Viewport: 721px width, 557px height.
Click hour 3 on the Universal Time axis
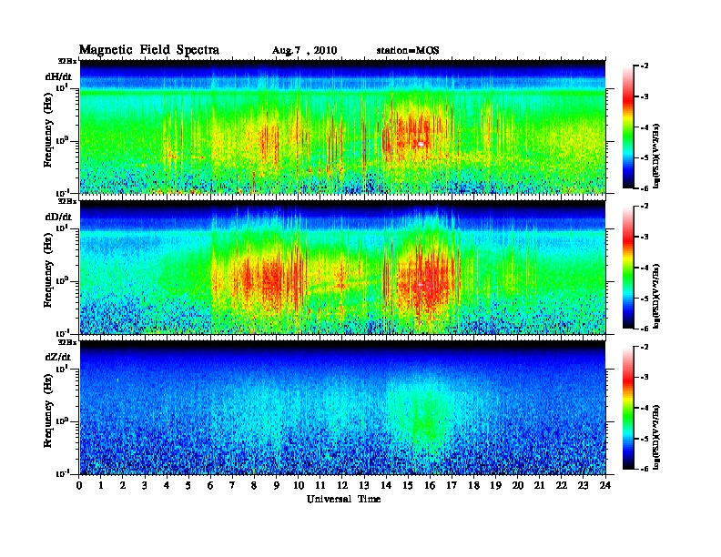click(x=146, y=486)
